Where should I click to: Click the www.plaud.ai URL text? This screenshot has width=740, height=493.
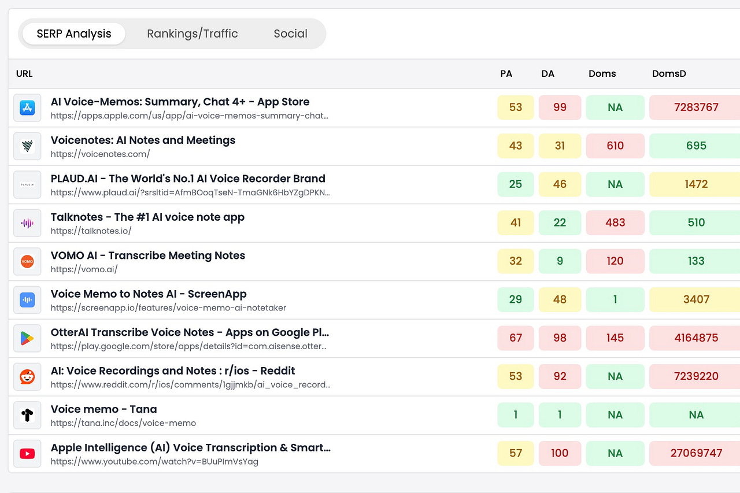click(x=190, y=192)
